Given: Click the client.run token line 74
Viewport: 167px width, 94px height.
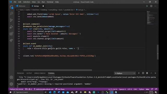Looking at the screenshot, I should (59, 56).
